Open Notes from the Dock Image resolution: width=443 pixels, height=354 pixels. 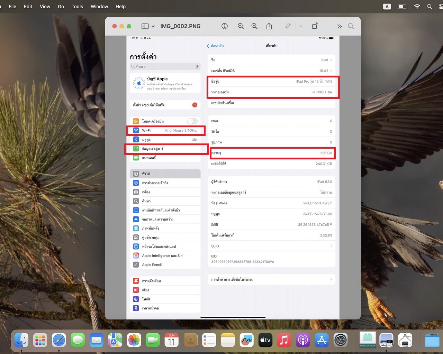coord(228,340)
